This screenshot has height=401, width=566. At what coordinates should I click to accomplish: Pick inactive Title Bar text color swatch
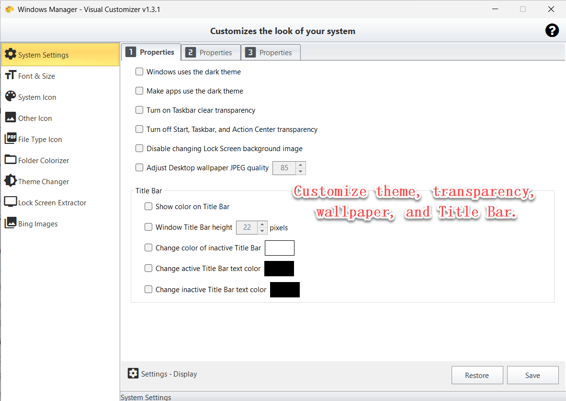click(x=285, y=289)
